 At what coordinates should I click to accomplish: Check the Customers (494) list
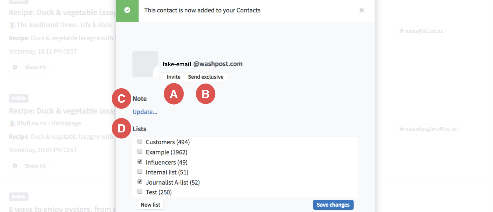pyautogui.click(x=140, y=141)
